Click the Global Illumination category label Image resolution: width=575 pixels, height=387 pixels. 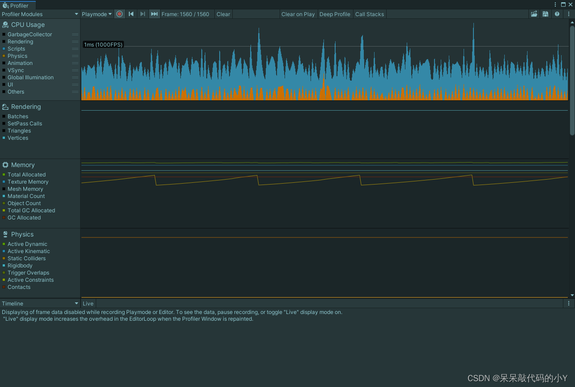[x=30, y=77]
